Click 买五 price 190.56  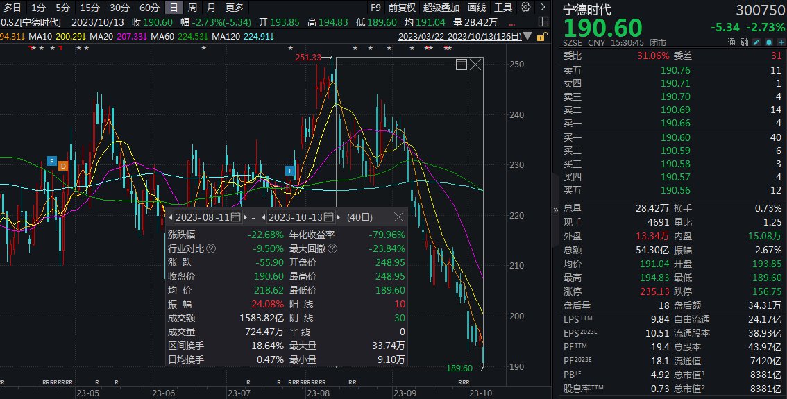(x=675, y=189)
